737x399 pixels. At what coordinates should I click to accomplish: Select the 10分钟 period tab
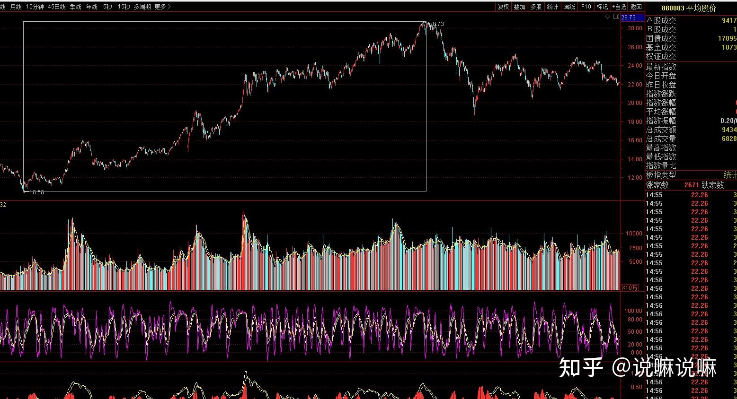point(35,7)
